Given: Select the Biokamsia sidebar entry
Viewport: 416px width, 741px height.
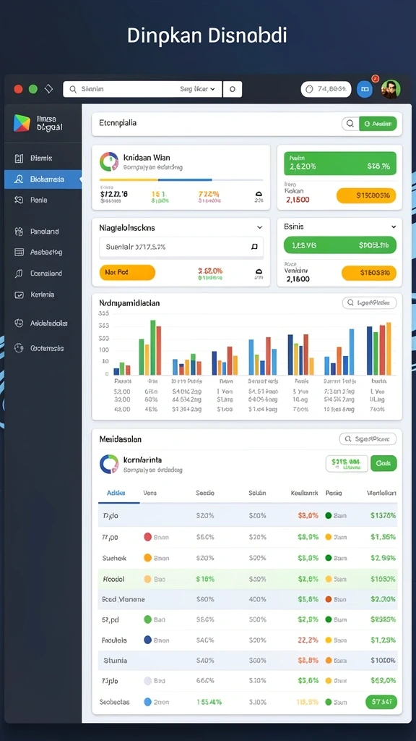Looking at the screenshot, I should (x=43, y=179).
